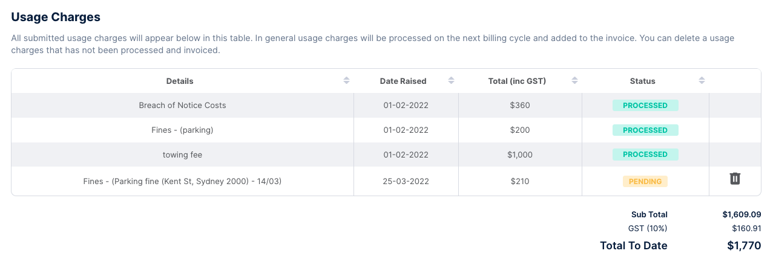776x268 pixels.
Task: Select the towing fee row
Action: (x=182, y=155)
